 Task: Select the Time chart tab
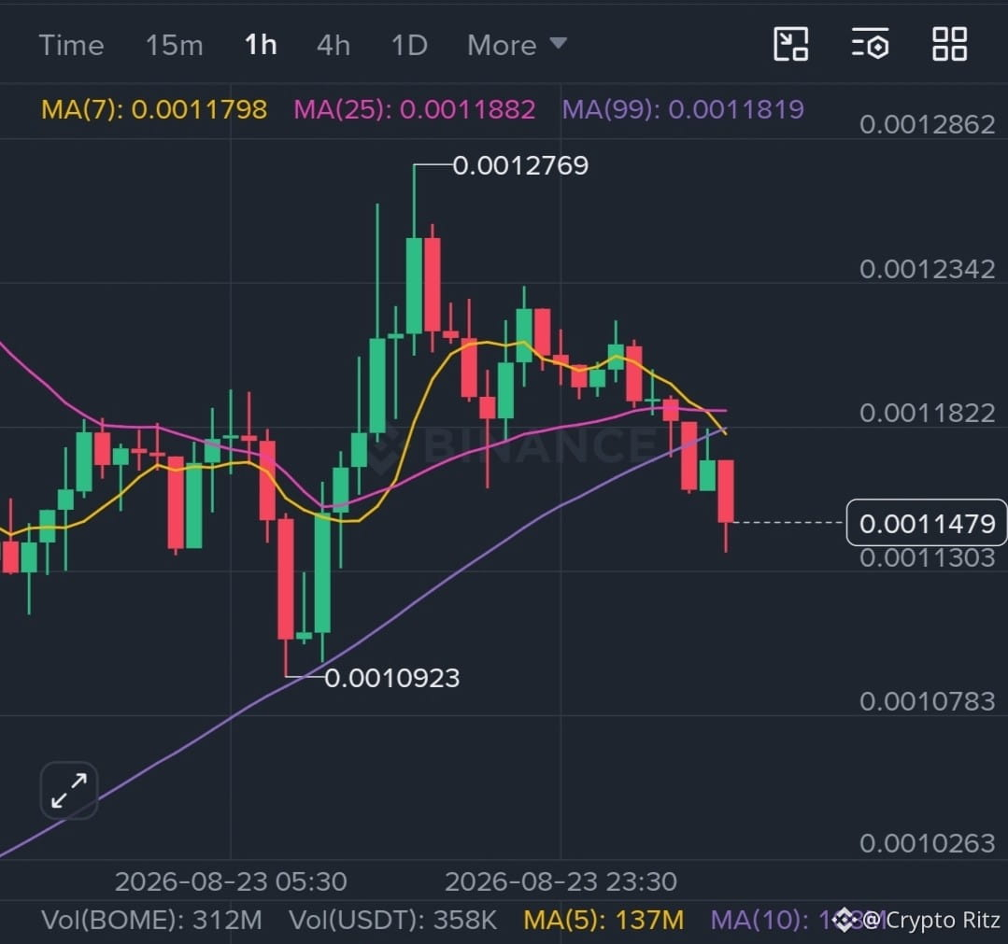(x=71, y=45)
